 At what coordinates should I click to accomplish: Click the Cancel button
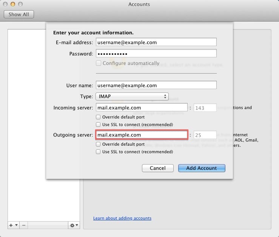pos(157,168)
